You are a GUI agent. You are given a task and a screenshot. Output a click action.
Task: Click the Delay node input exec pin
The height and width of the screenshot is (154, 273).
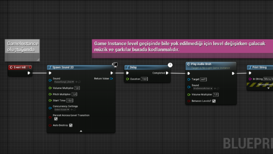click(x=127, y=73)
